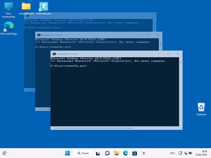Open Task View in the taskbar
Screen dimensions: 211x158
[98, 153]
